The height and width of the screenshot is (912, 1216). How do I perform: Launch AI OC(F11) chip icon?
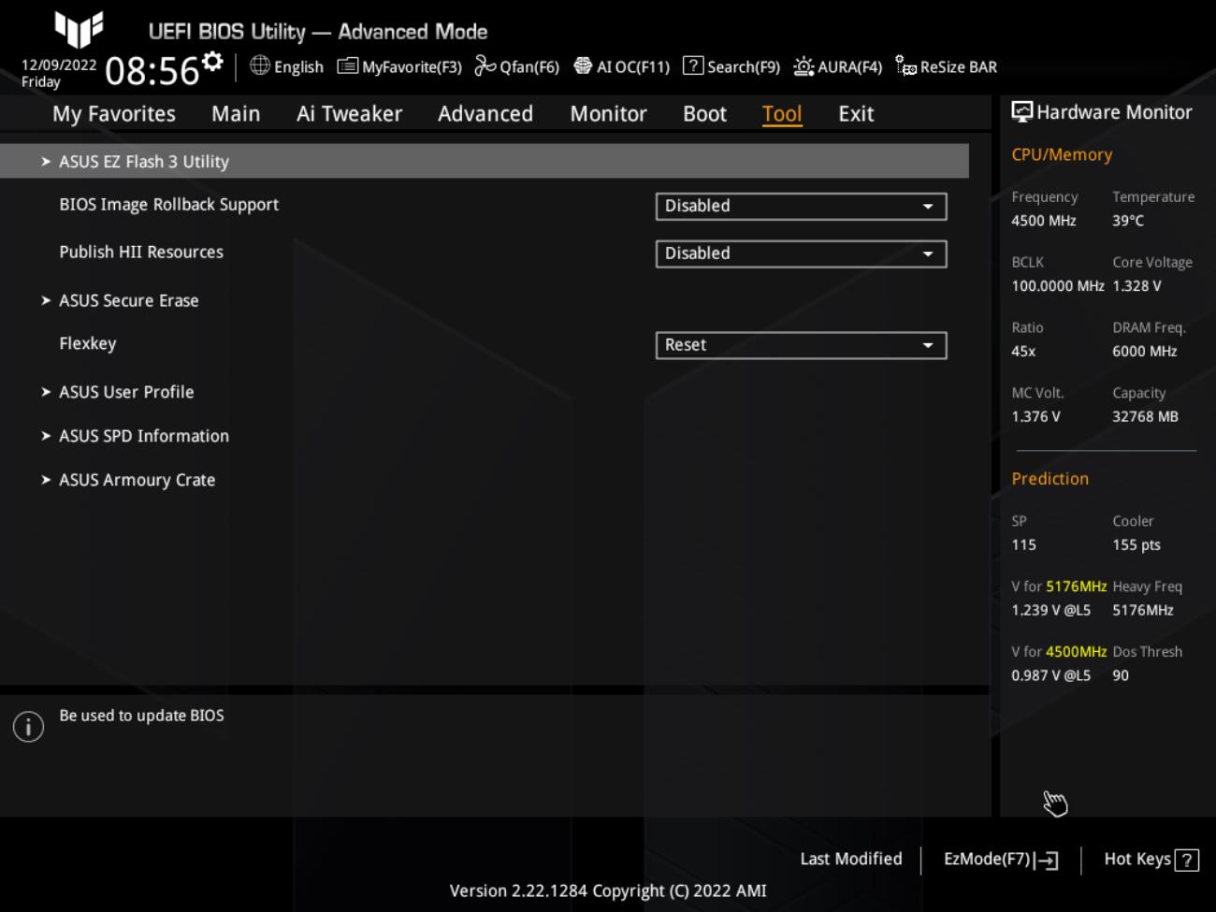click(583, 65)
